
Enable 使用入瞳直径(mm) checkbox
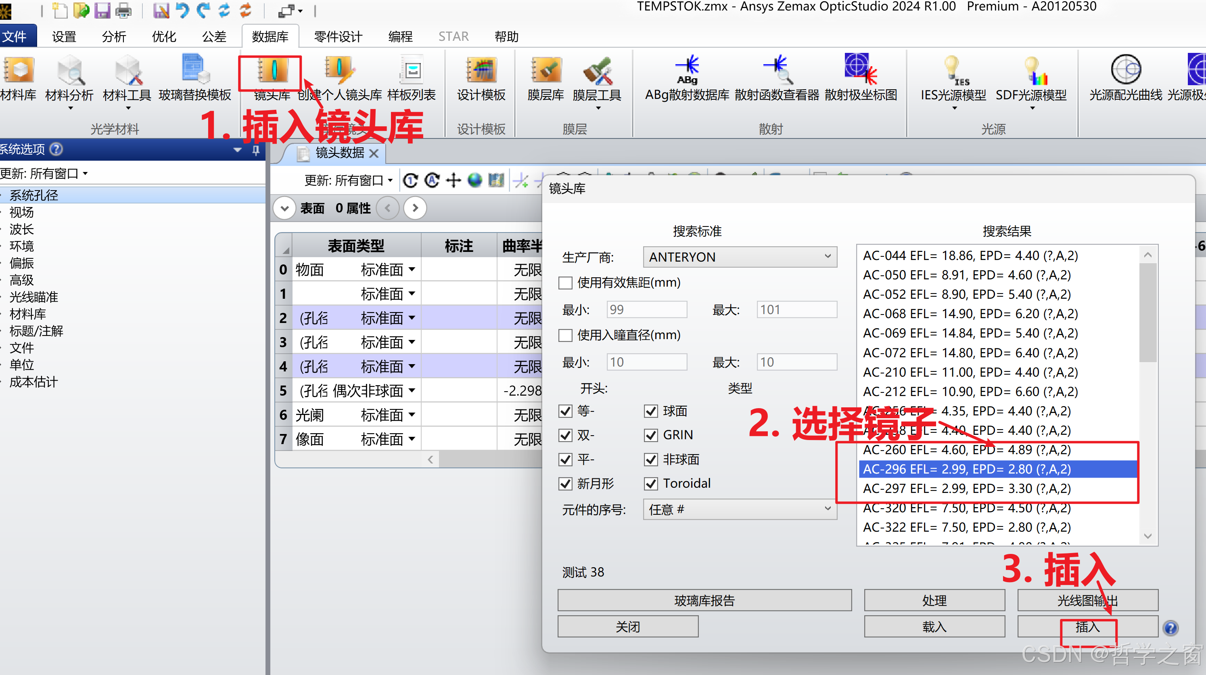(x=565, y=335)
